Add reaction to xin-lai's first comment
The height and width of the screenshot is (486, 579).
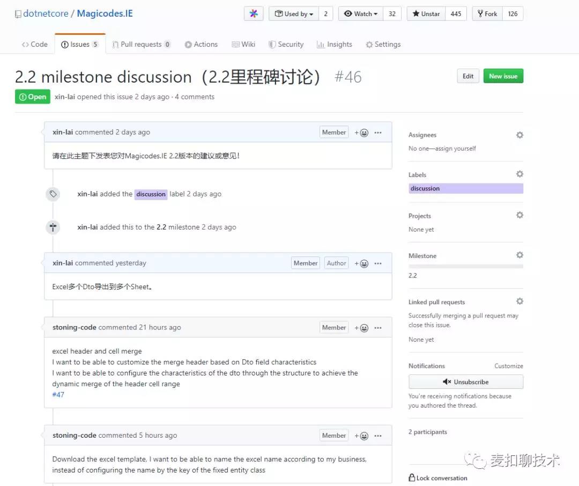[361, 132]
